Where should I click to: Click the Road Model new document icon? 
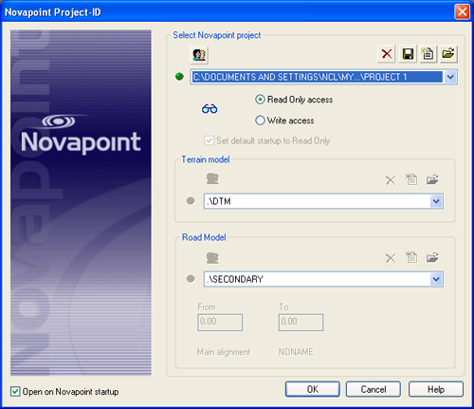click(411, 257)
